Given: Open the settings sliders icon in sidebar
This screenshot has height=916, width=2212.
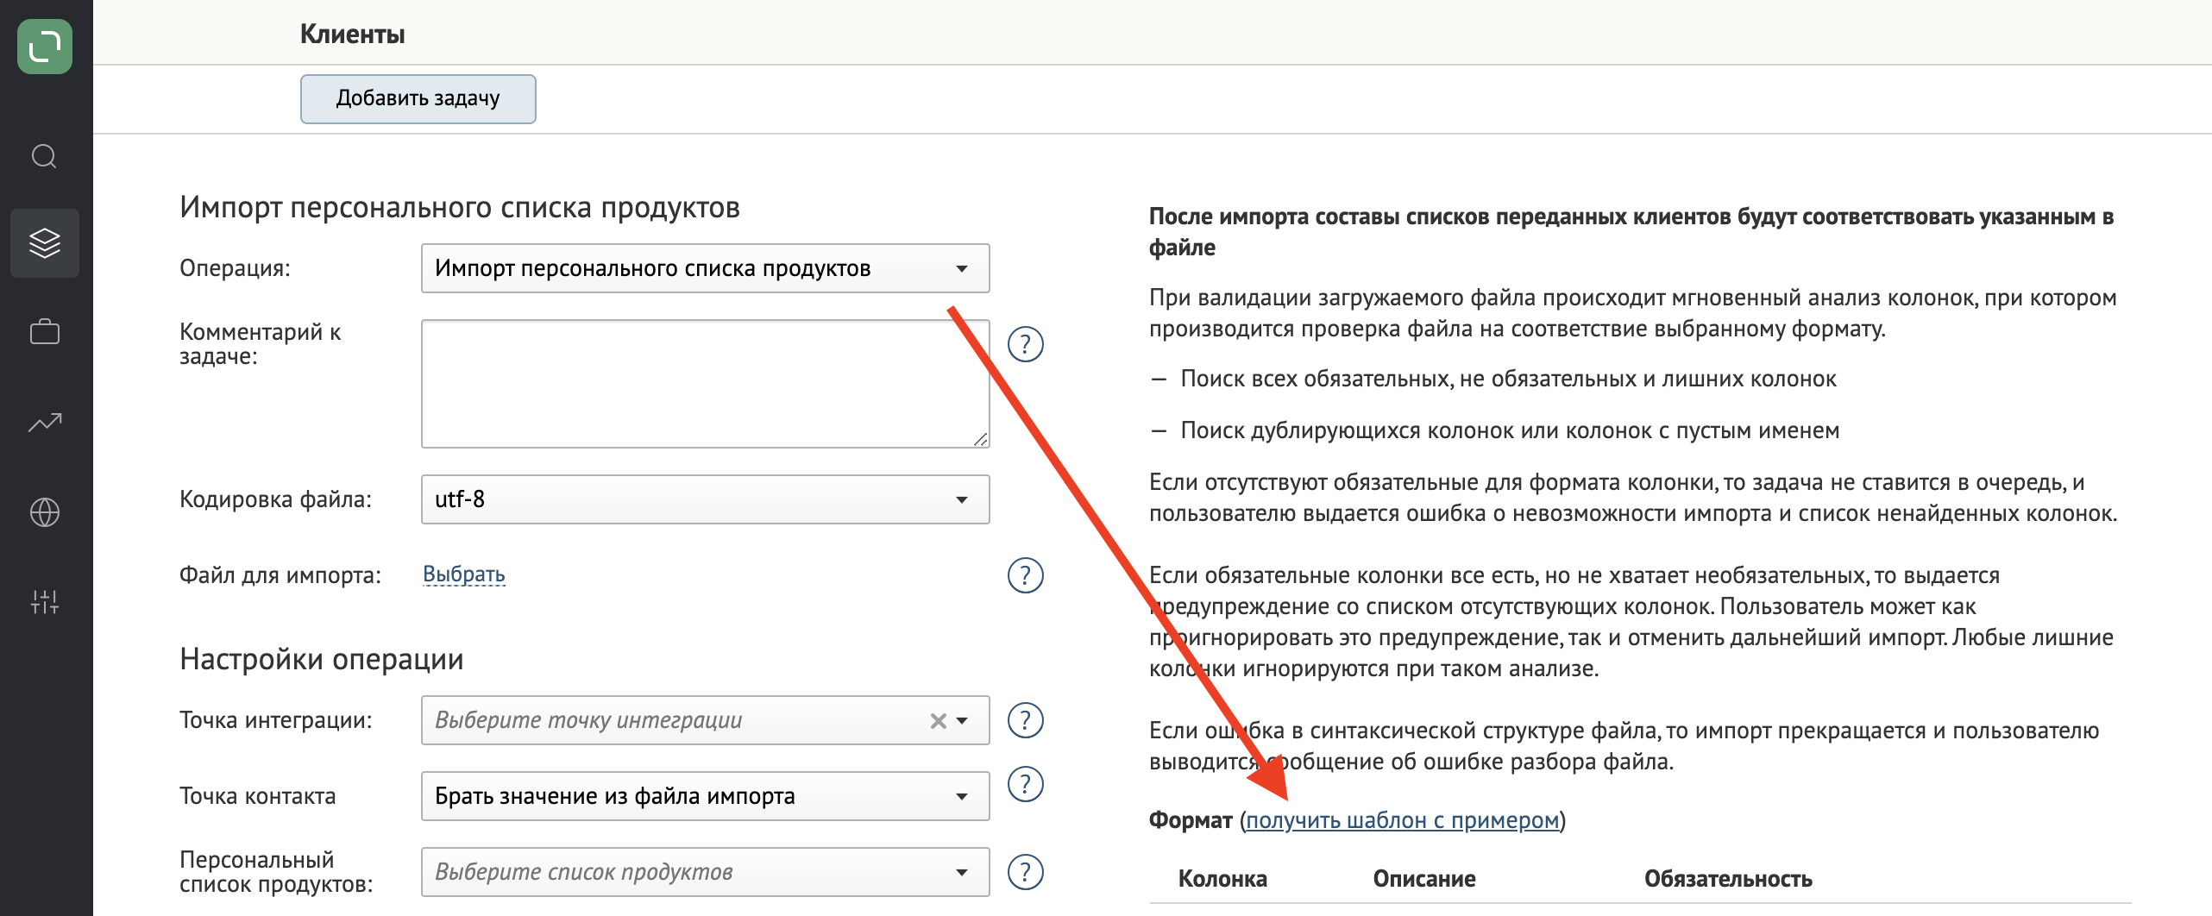Looking at the screenshot, I should [45, 602].
